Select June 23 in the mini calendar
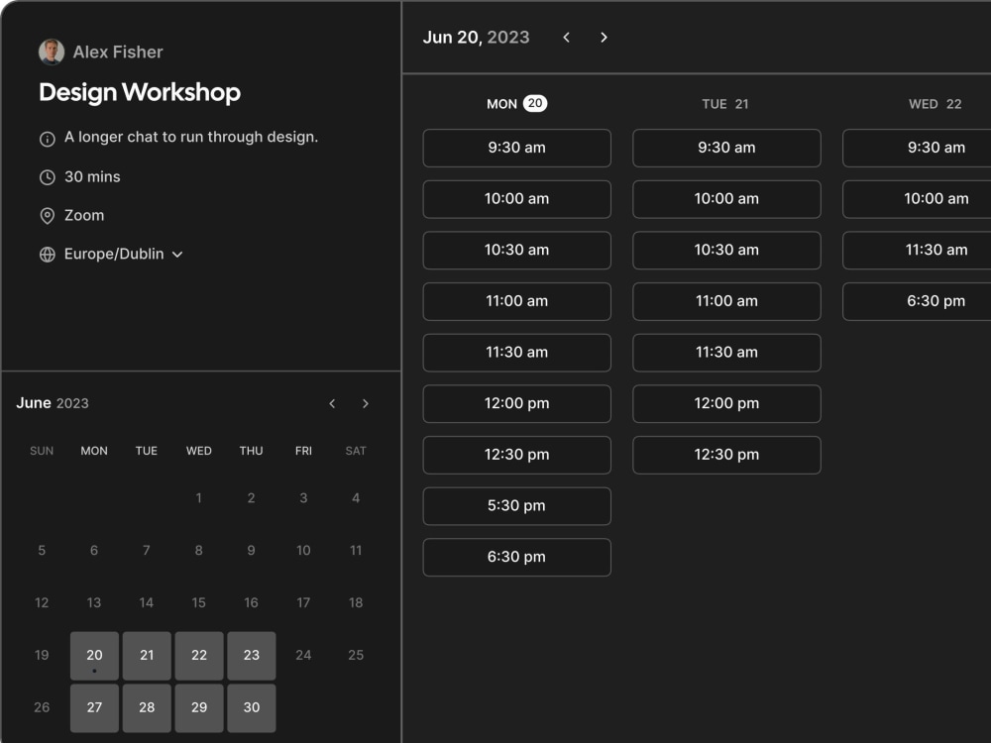The height and width of the screenshot is (743, 991). pos(252,656)
